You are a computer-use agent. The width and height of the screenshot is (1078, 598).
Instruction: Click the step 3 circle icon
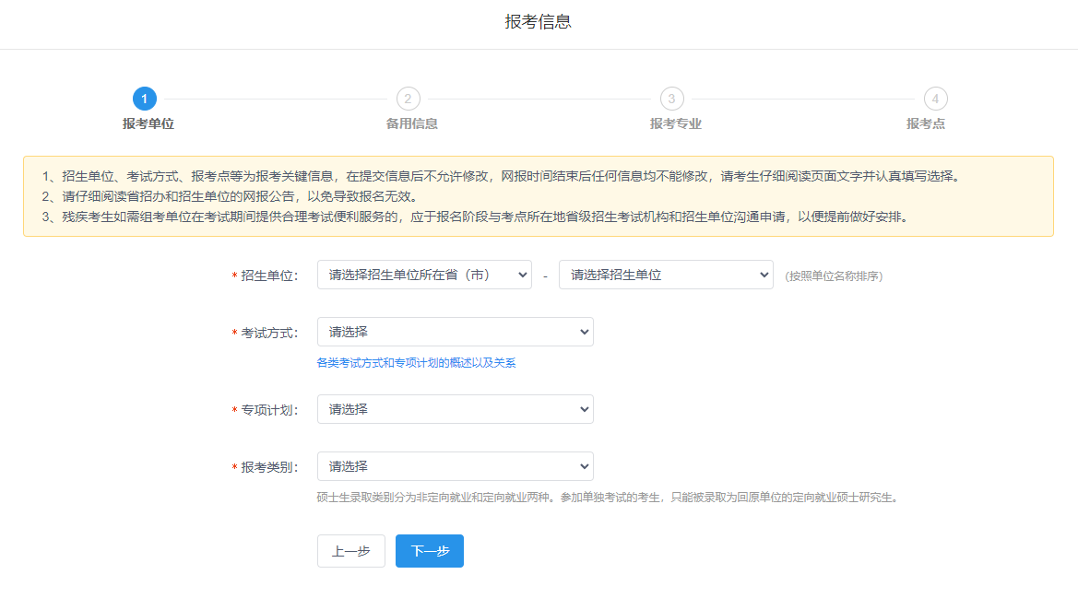coord(671,99)
